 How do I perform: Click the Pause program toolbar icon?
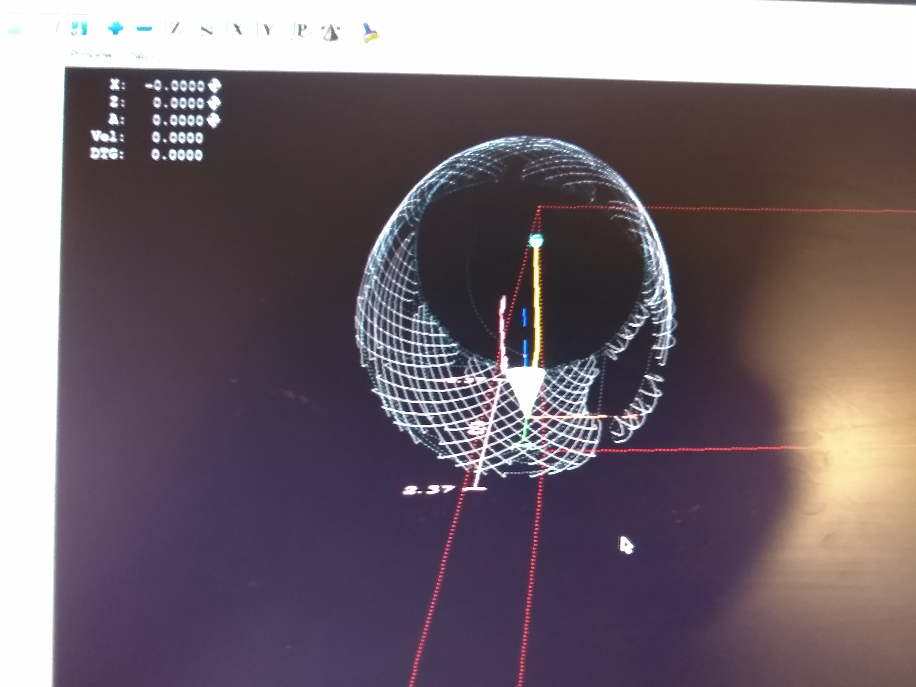coord(79,28)
